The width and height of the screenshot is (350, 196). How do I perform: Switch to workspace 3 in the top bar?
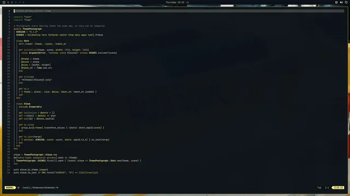pos(16,2)
